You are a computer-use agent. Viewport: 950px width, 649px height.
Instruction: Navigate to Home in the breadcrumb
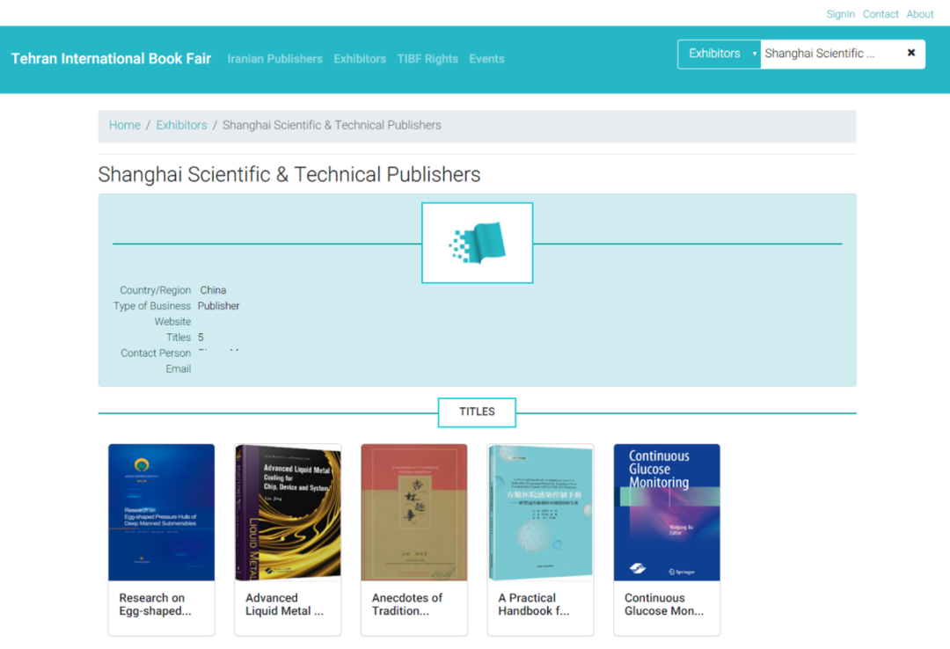coord(125,125)
